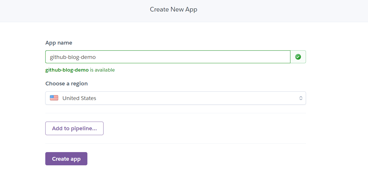Click the typed github-blog-demo text in the field
The image size is (368, 184).
point(73,57)
